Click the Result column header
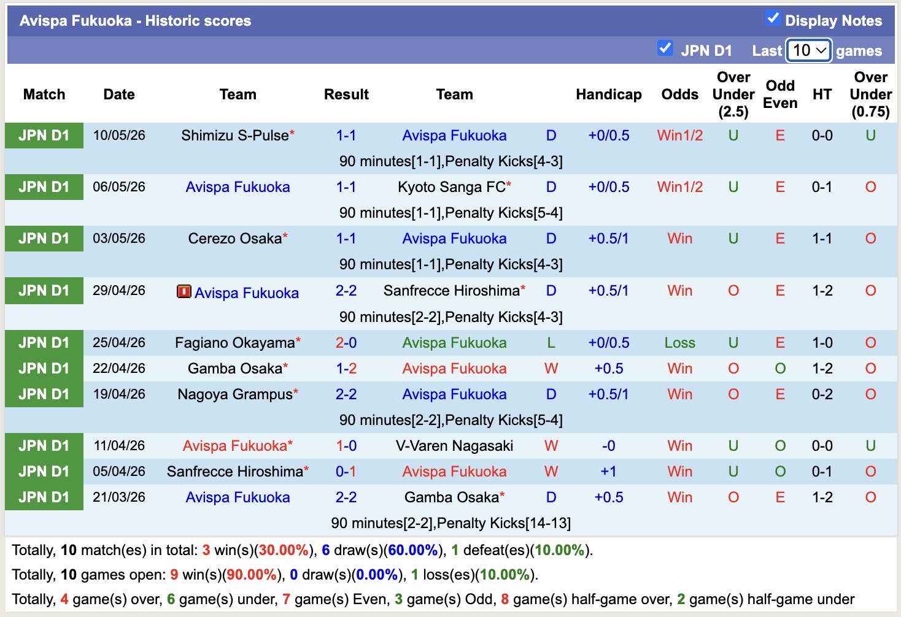Screen dimensions: 901x617 [346, 94]
